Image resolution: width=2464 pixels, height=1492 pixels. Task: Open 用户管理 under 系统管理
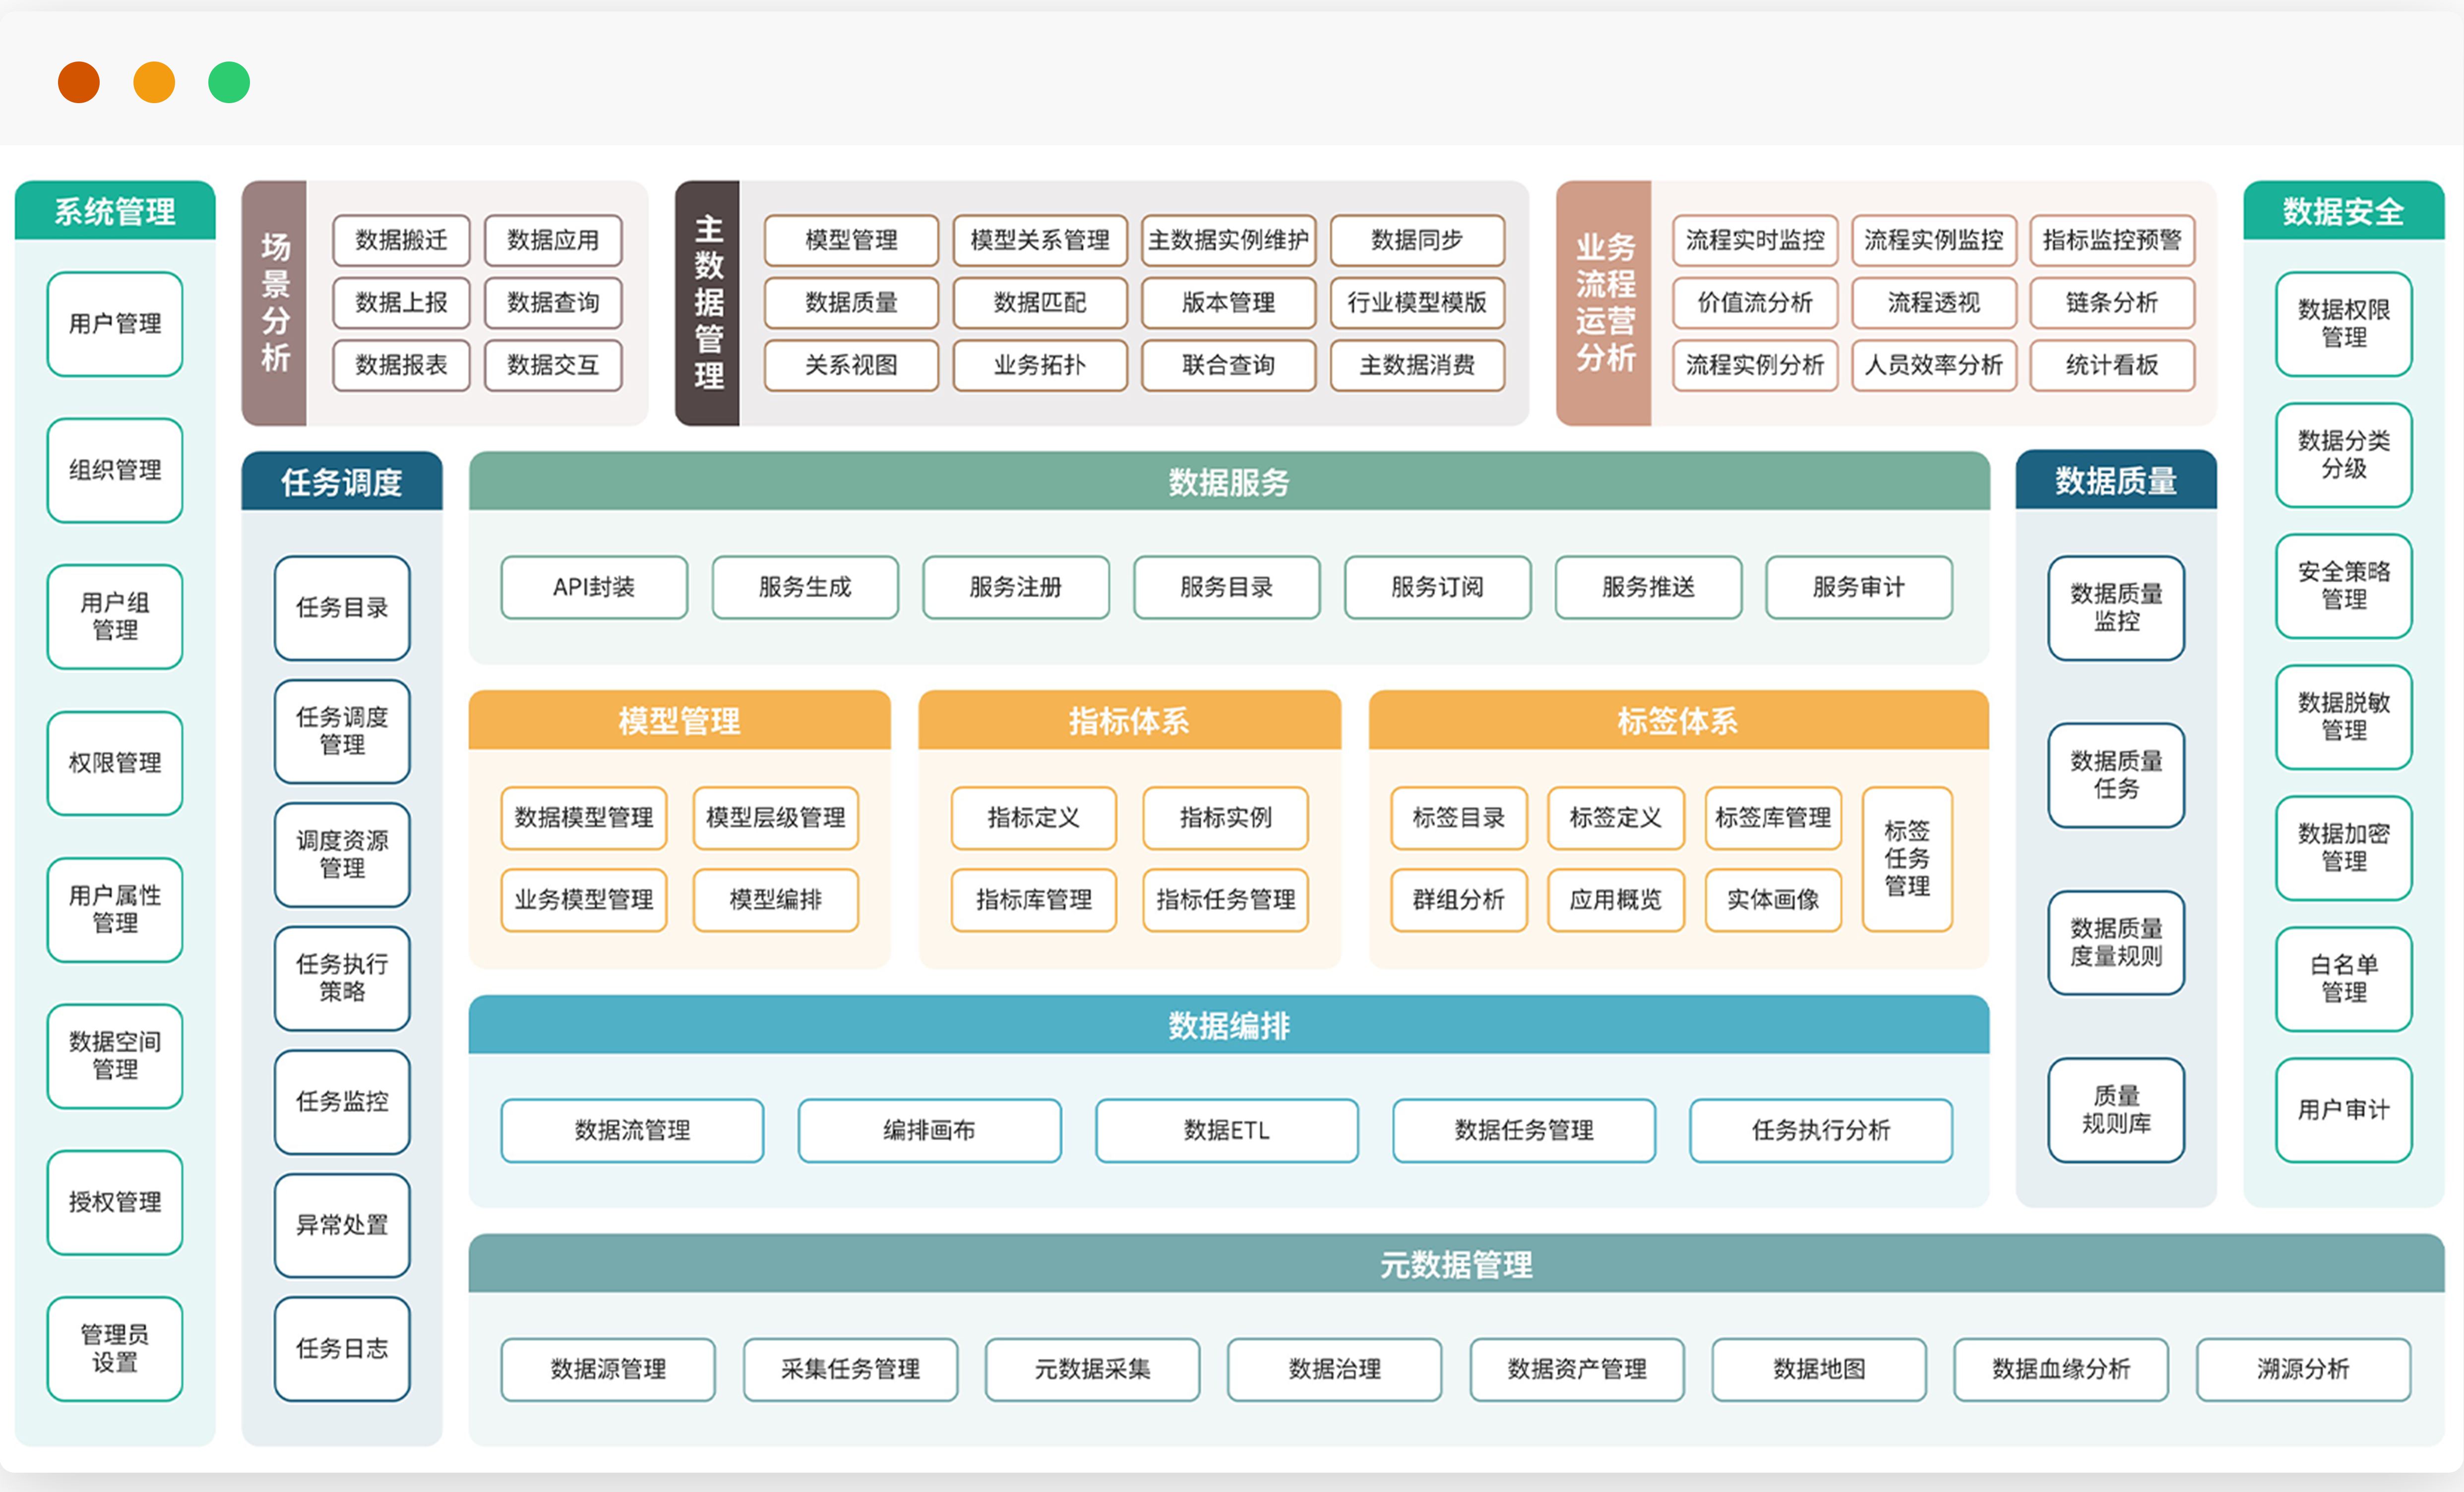point(115,324)
